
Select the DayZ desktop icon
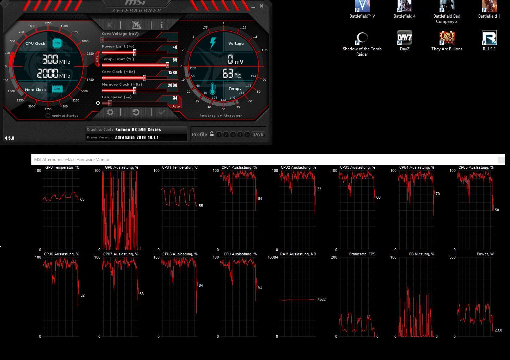click(405, 41)
